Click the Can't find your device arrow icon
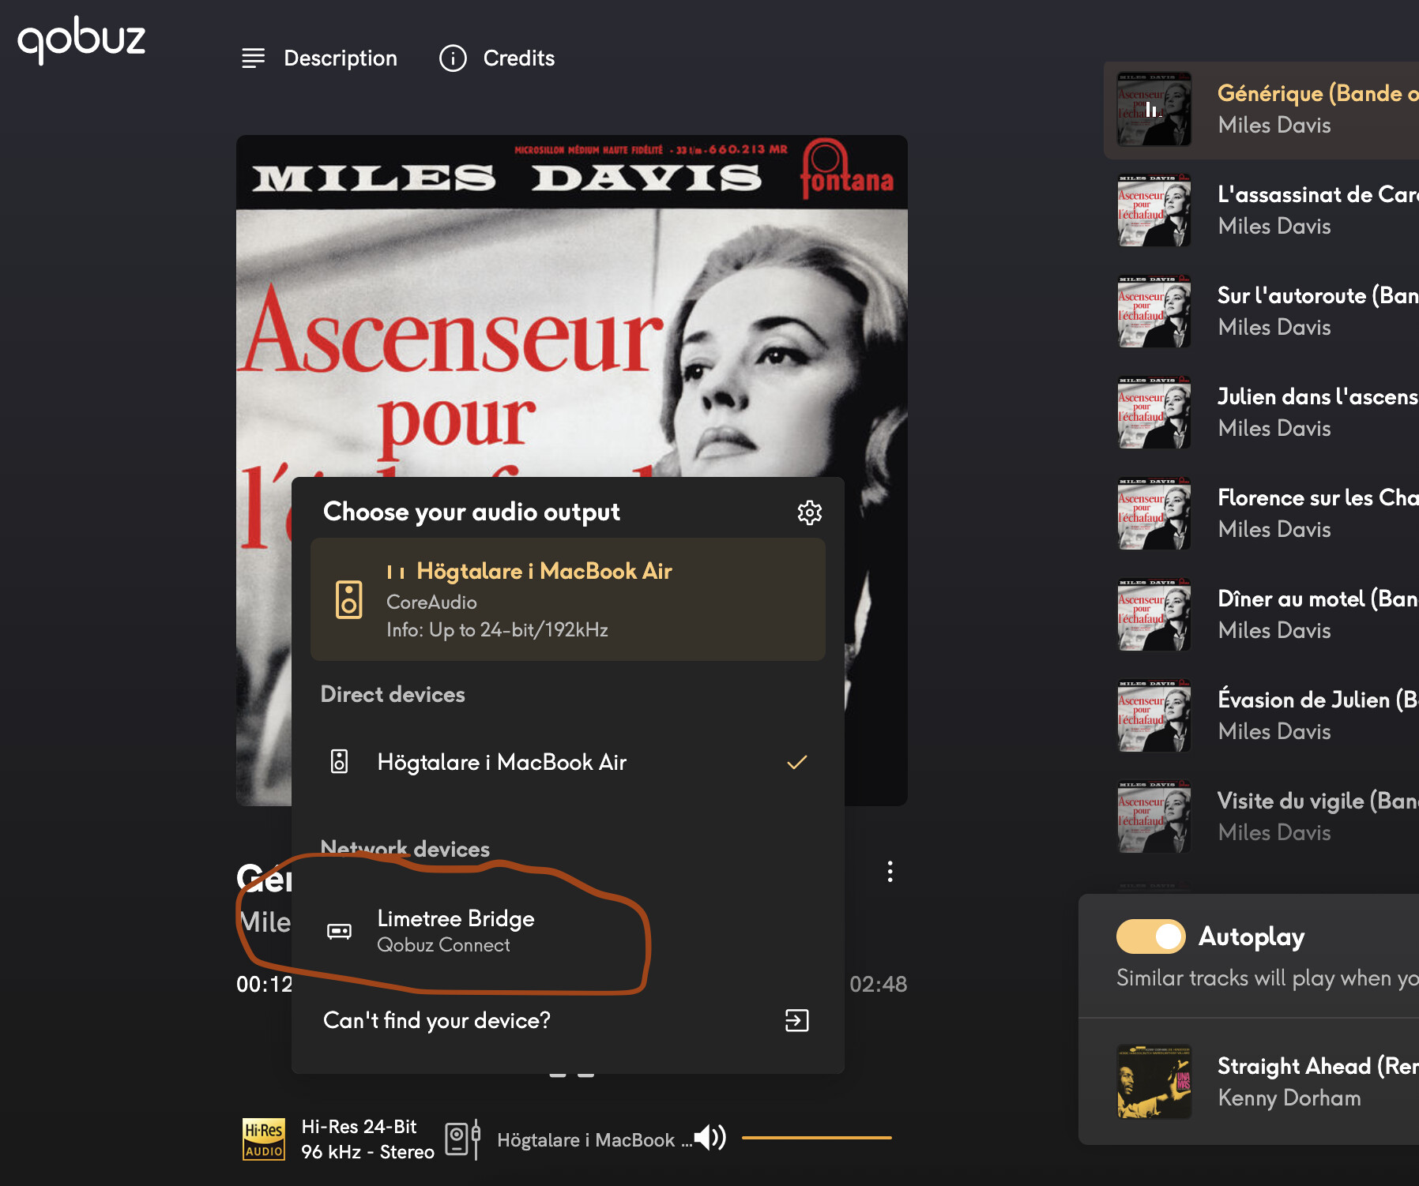This screenshot has height=1186, width=1419. (x=796, y=1020)
